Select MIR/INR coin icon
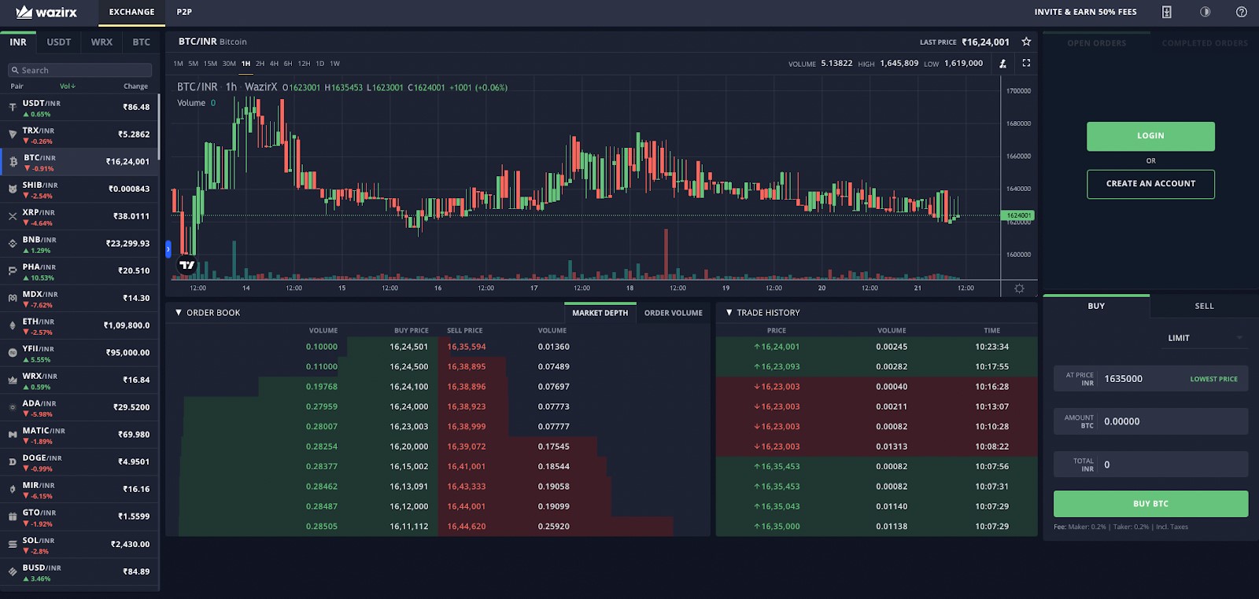This screenshot has height=599, width=1259. click(x=13, y=489)
